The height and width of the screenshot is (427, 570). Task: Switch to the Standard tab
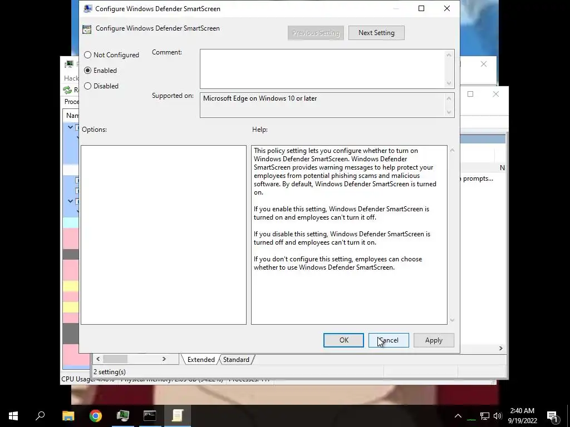[236, 360]
